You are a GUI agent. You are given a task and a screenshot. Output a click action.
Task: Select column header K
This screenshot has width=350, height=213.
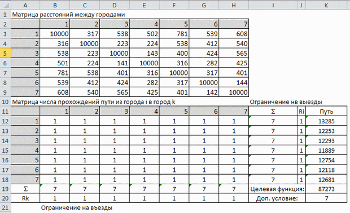(x=326, y=5)
